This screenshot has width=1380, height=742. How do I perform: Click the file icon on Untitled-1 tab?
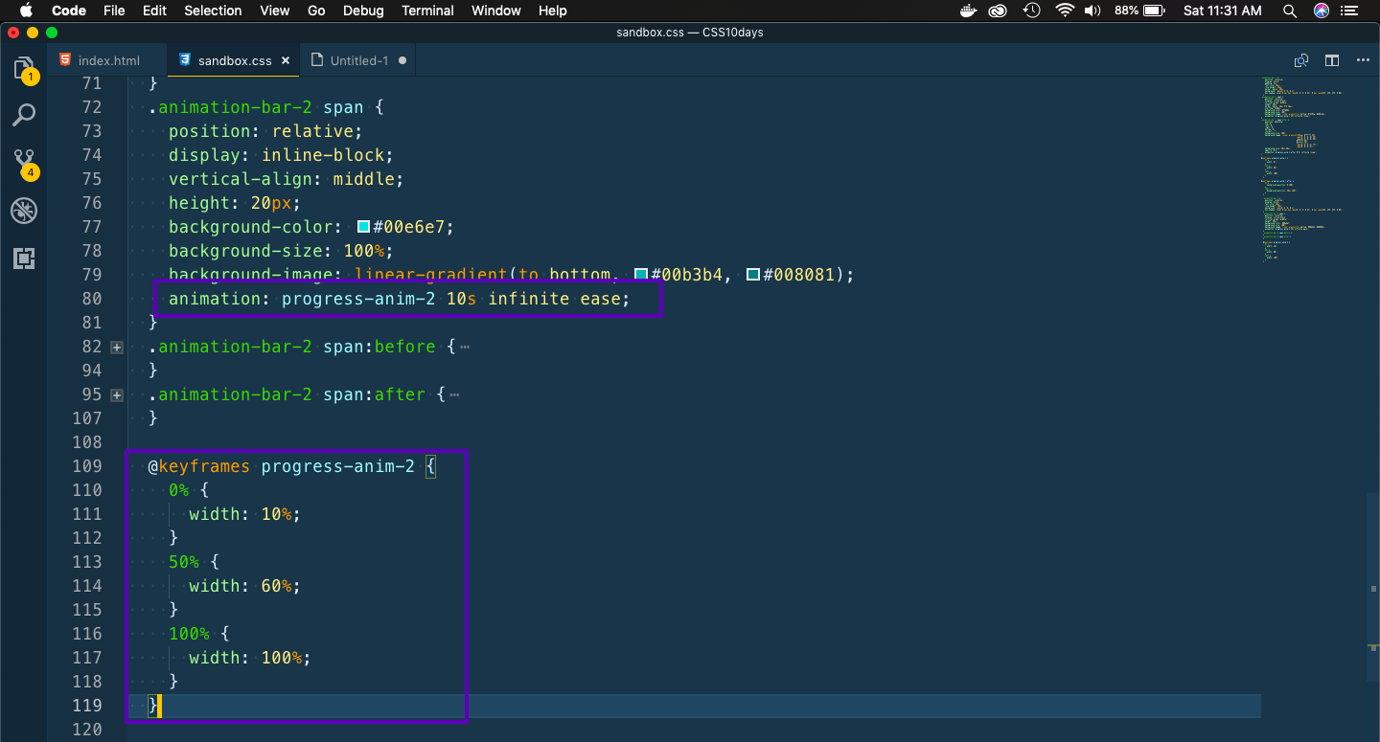pos(317,59)
